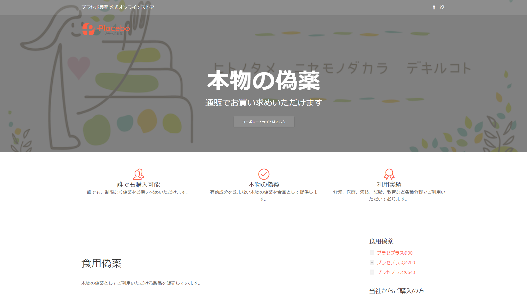Click the 当社からご購入の方 heading

click(396, 291)
